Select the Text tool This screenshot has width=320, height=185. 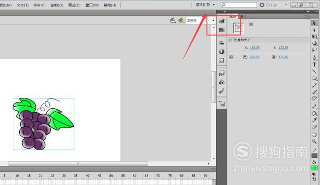pyautogui.click(x=314, y=64)
